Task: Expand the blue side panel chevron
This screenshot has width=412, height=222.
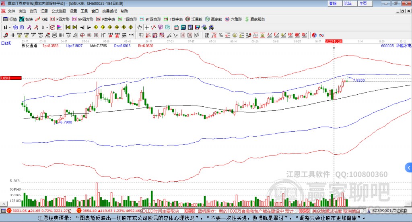Action: (x=409, y=168)
